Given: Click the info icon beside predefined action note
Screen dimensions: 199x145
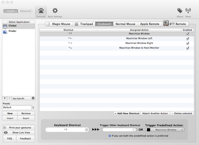Looking at the screenshot, I should tap(110, 136).
